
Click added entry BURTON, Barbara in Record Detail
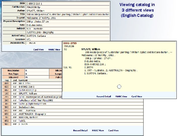pyautogui.click(x=36, y=36)
